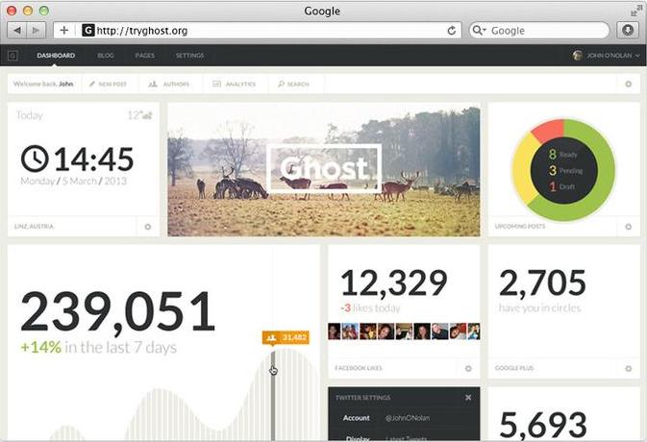
Task: Switch to the Blog tab
Action: click(106, 56)
